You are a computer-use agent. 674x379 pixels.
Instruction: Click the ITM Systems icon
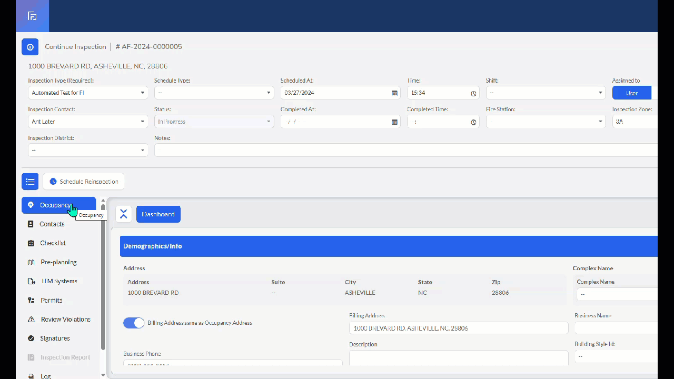pos(31,281)
